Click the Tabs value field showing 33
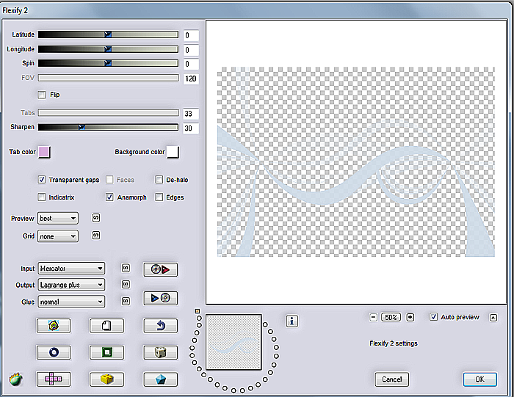This screenshot has height=397, width=514. [191, 114]
